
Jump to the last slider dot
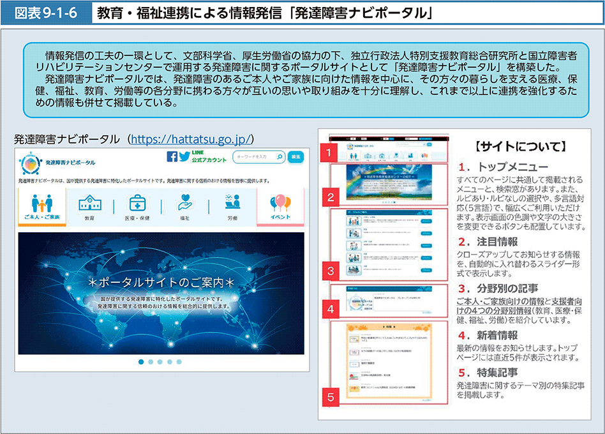coord(179,362)
